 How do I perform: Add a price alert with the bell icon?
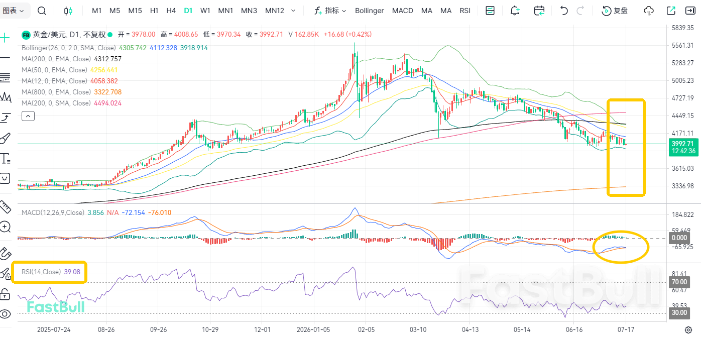[515, 11]
